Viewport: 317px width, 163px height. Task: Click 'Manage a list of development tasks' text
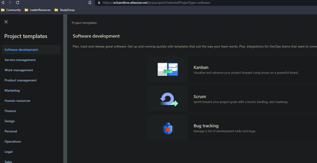[x=225, y=131]
